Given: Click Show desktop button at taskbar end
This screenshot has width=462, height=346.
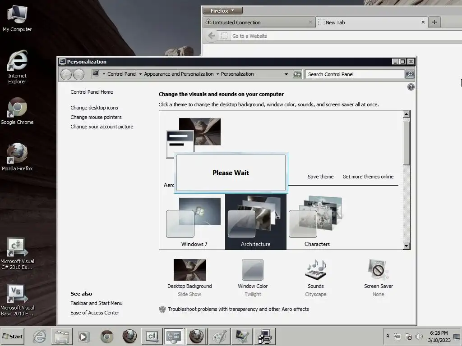Looking at the screenshot, I should [x=457, y=336].
